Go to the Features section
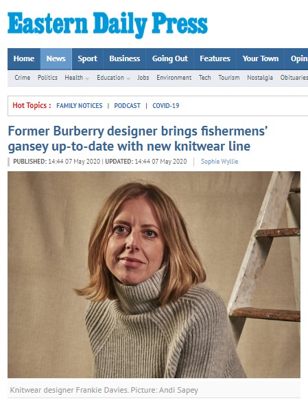Viewport: 308px width, 403px height. [x=215, y=59]
